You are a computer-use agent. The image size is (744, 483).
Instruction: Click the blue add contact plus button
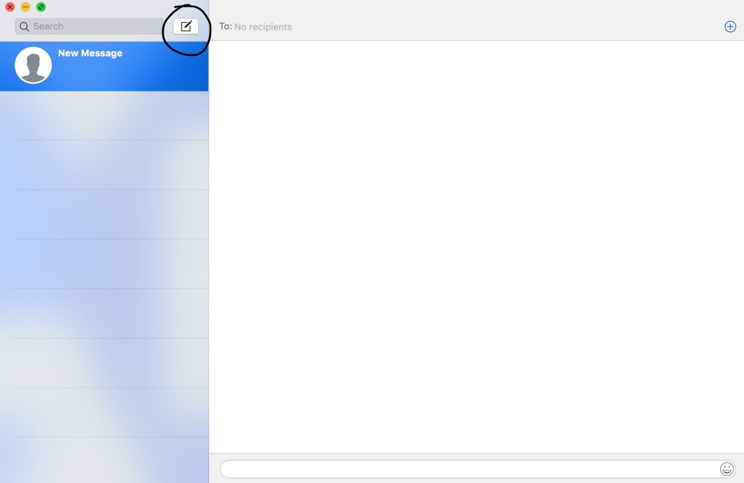(x=730, y=27)
